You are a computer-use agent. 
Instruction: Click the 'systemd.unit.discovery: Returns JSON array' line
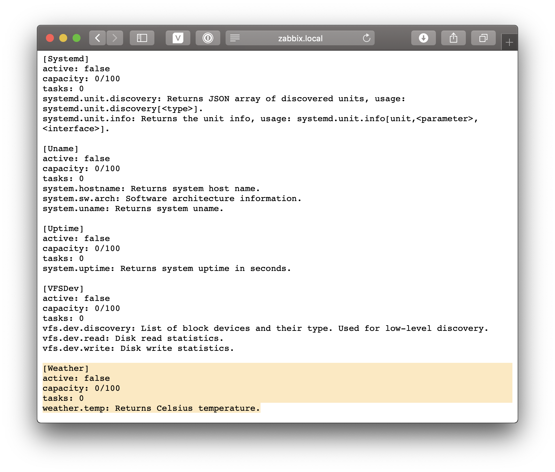[x=224, y=99]
